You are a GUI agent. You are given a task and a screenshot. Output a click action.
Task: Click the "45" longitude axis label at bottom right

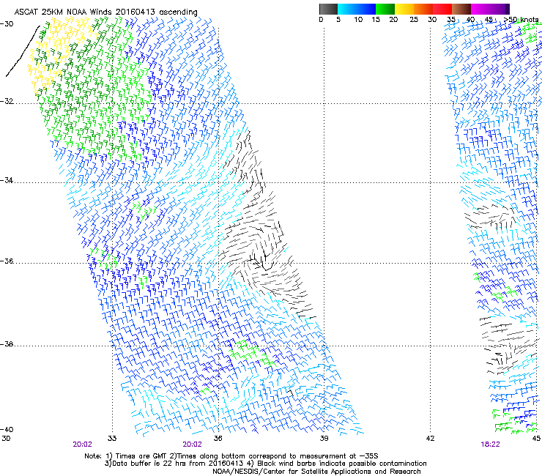click(536, 439)
